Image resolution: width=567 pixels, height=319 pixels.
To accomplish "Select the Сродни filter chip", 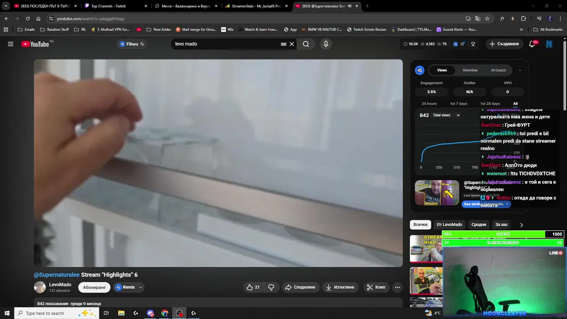I will pos(478,225).
